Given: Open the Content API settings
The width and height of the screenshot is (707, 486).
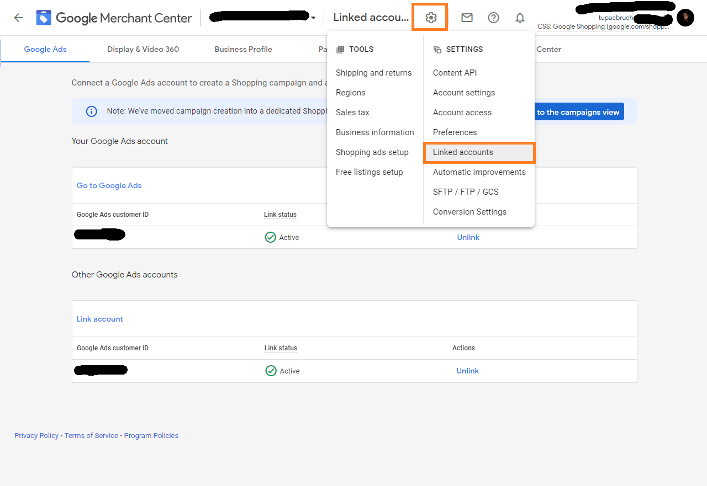Looking at the screenshot, I should [x=455, y=72].
